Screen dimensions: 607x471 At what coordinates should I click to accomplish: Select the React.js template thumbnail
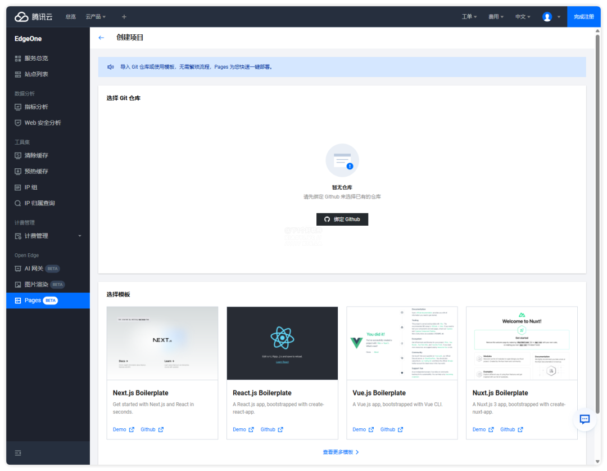coord(282,343)
